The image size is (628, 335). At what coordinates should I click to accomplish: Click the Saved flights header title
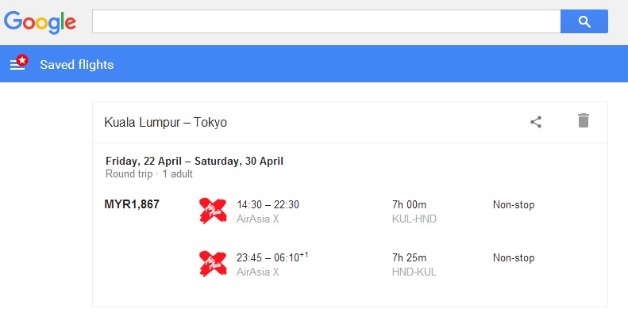pos(76,65)
